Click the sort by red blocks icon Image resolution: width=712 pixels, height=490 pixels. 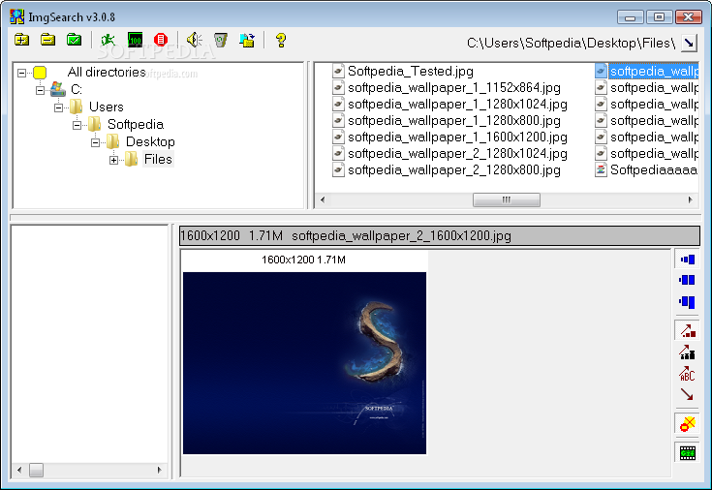click(x=687, y=330)
